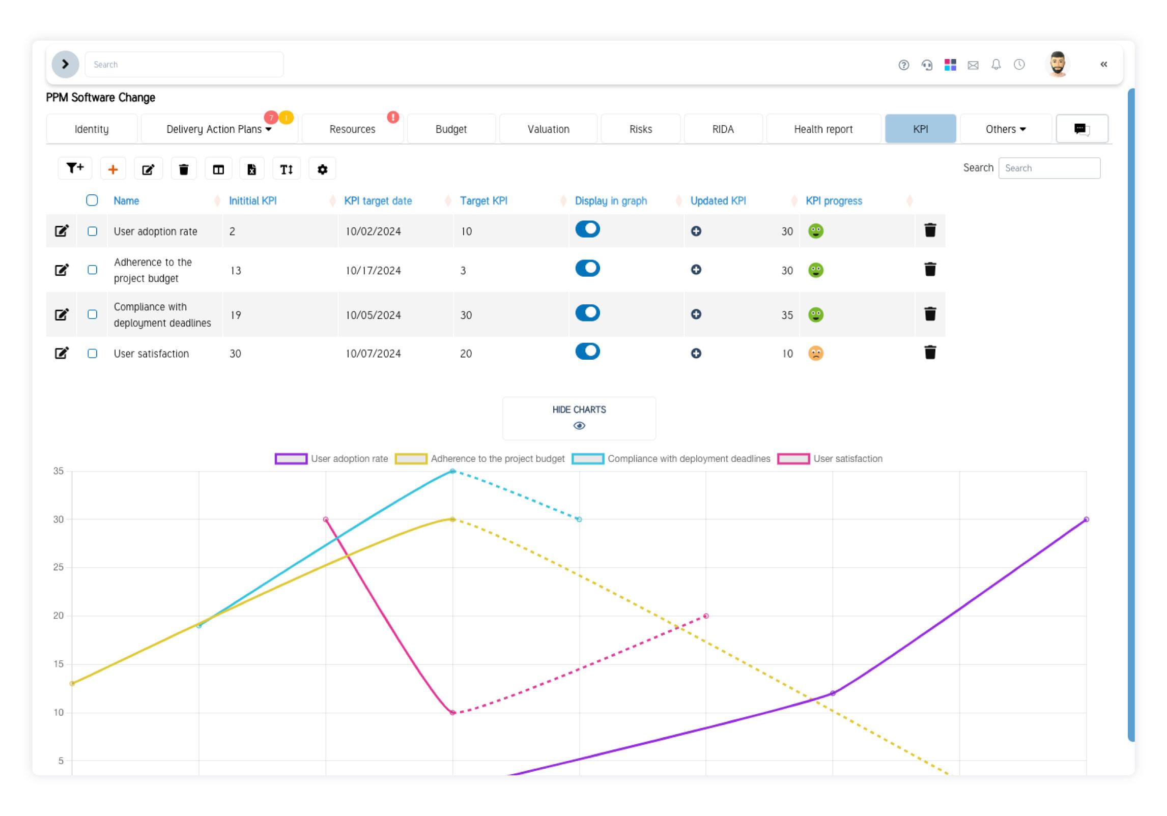Open notifications with the bell icon

(996, 65)
